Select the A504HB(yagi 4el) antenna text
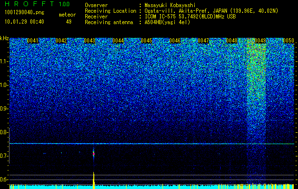The width and height of the screenshot is (298, 189). pyautogui.click(x=167, y=22)
